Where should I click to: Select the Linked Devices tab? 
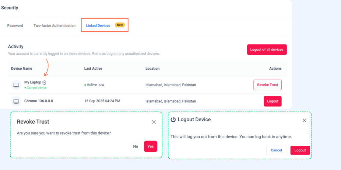pos(98,26)
